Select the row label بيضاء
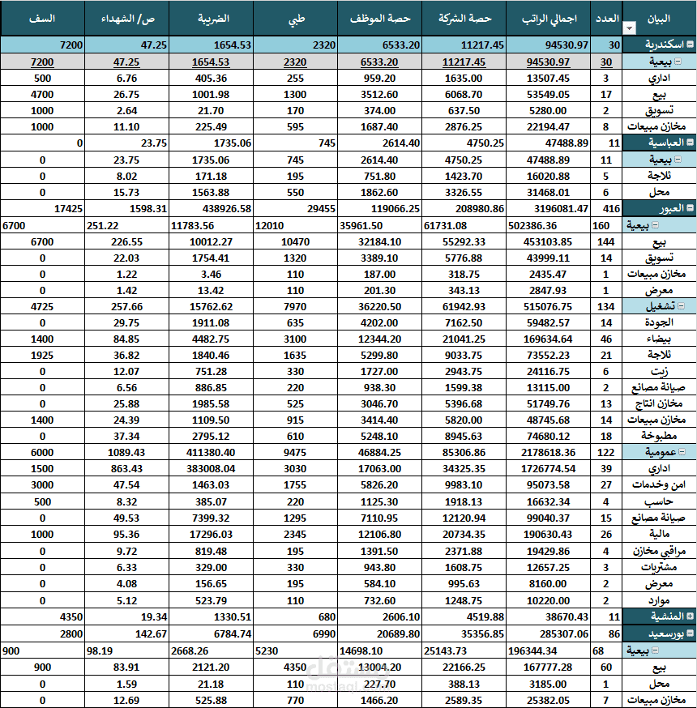 point(659,339)
